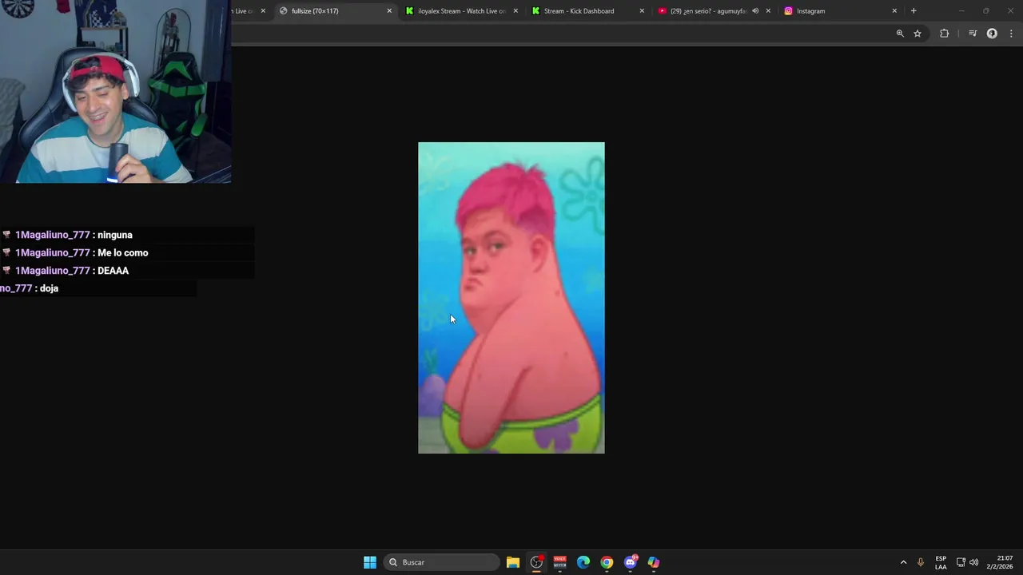Click the chat message 'doja'

[49, 288]
